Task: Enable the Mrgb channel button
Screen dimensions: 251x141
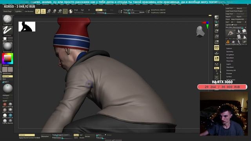Action: click(76, 10)
